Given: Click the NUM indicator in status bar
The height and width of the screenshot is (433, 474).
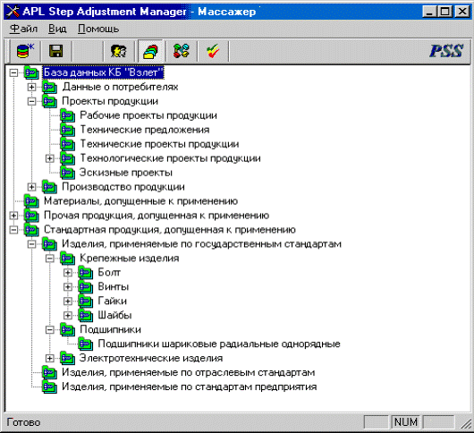Looking at the screenshot, I should [406, 422].
